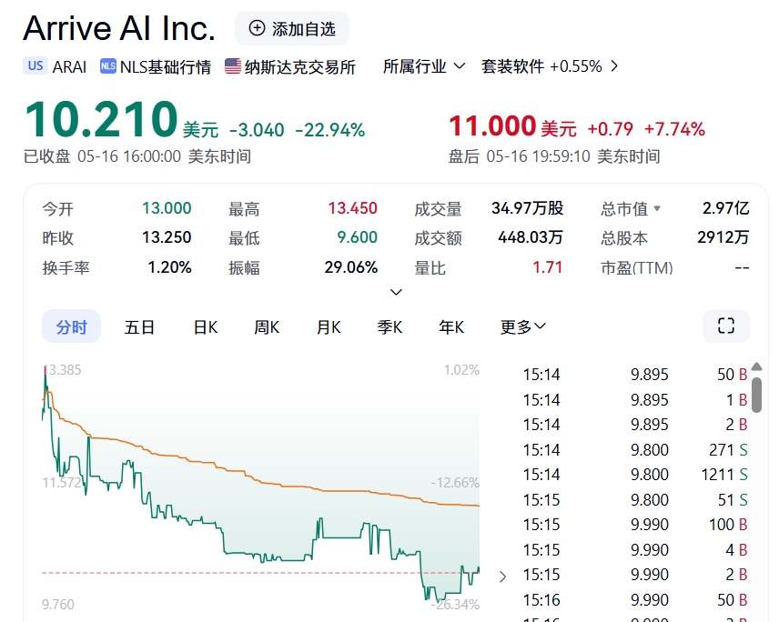Viewport: 779px width, 622px height.
Task: Click the NLS quote badge icon
Action: click(108, 65)
